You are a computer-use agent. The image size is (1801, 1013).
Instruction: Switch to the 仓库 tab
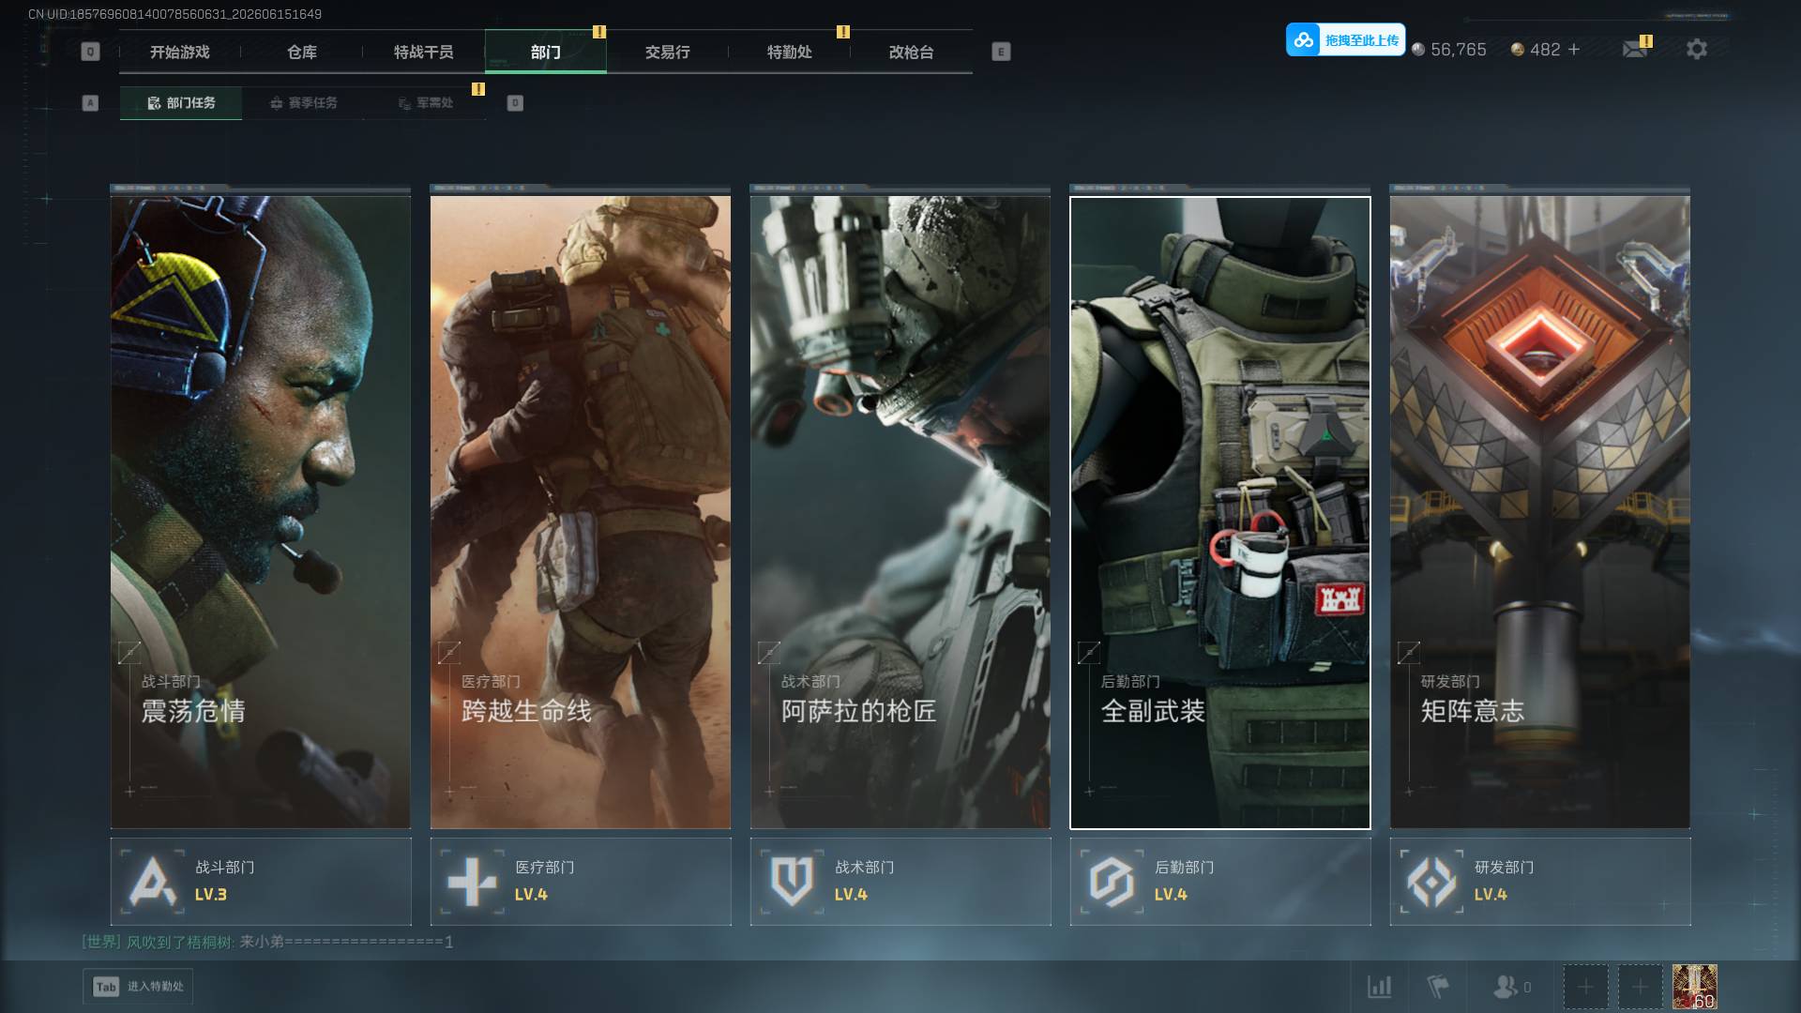[301, 52]
